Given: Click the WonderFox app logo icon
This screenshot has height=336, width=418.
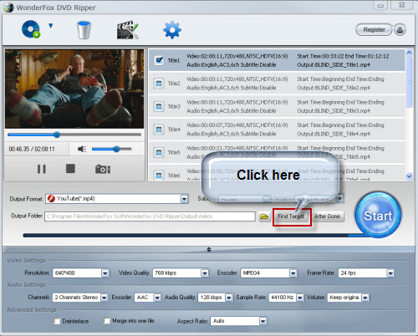Looking at the screenshot, I should click(8, 8).
